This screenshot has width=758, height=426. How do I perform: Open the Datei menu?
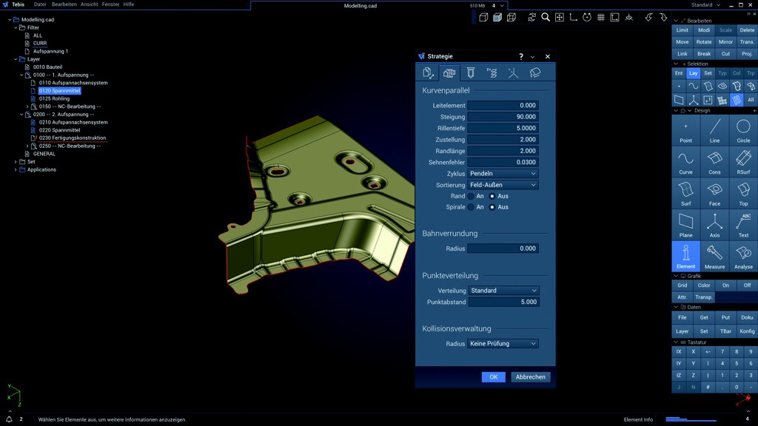coord(40,4)
